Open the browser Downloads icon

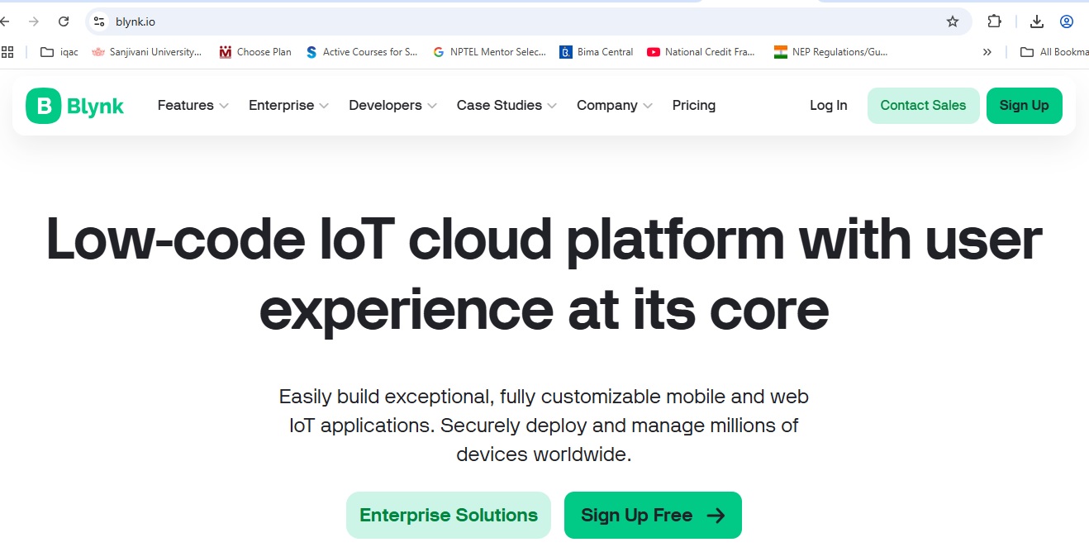(x=1037, y=21)
